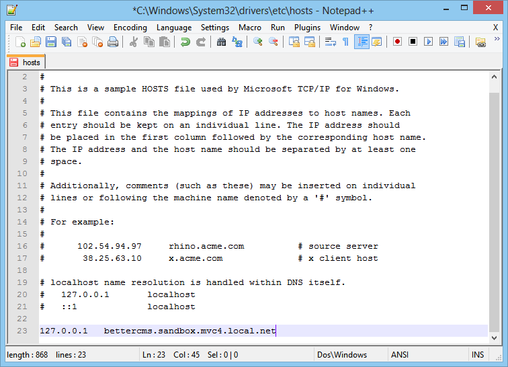
Task: Undo last edit with green arrow
Action: [x=185, y=42]
